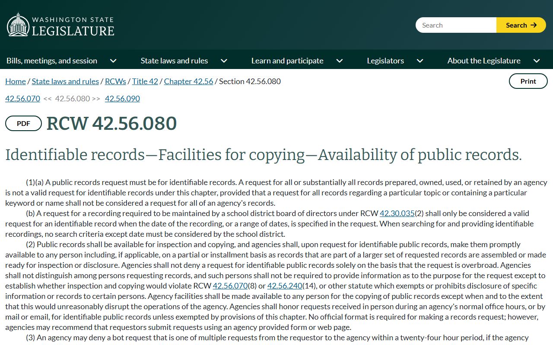553x345 pixels.
Task: Expand the State laws and rules chevron
Action: [x=224, y=61]
